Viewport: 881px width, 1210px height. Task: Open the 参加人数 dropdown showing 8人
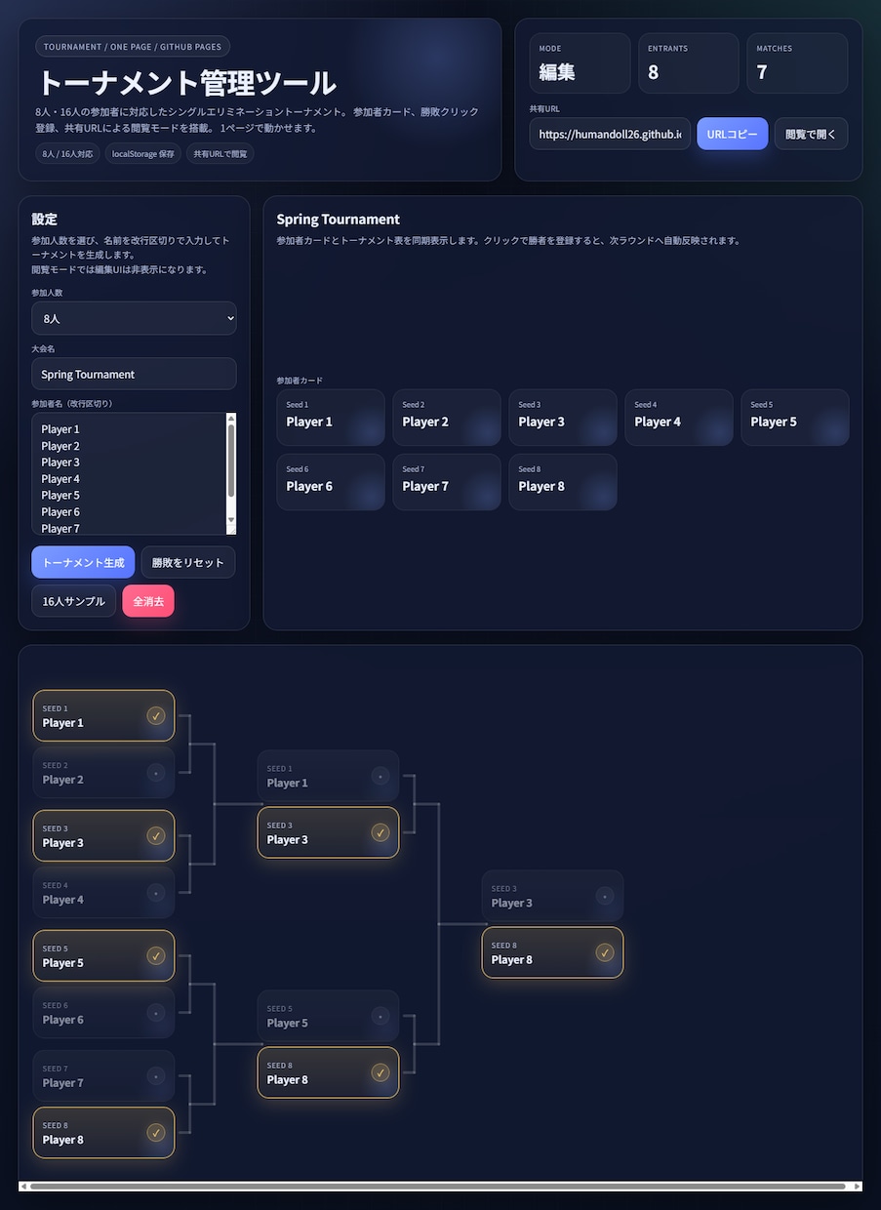tap(134, 318)
